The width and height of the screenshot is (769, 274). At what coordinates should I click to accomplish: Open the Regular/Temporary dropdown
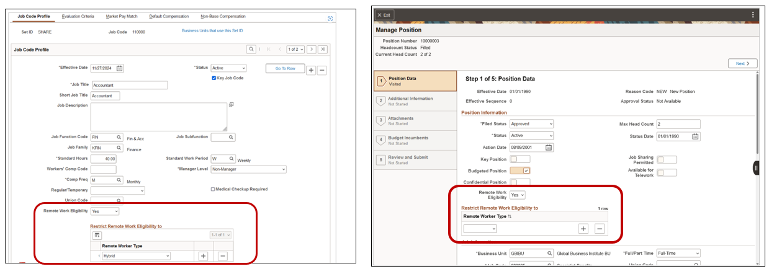point(117,190)
